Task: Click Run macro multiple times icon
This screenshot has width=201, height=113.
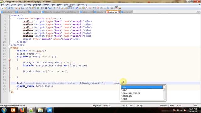Action: pyautogui.click(x=108, y=8)
